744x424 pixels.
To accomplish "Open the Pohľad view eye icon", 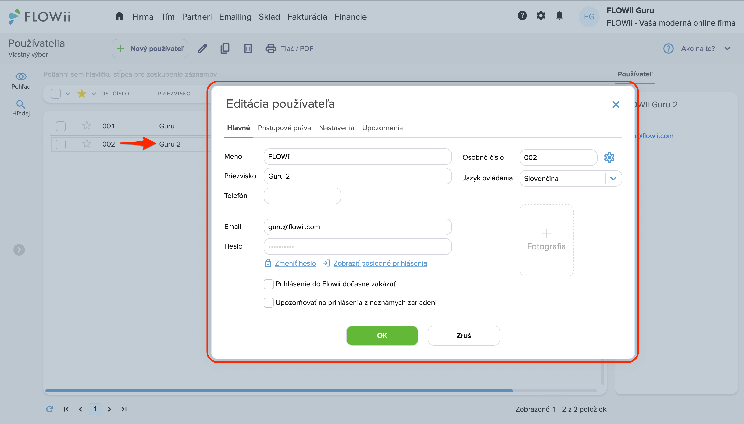I will click(21, 76).
